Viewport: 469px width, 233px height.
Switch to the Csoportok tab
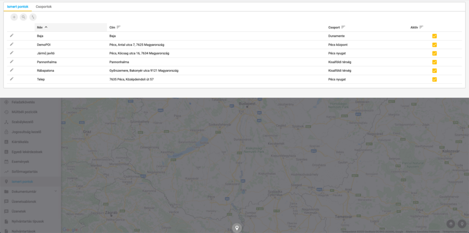pyautogui.click(x=44, y=6)
